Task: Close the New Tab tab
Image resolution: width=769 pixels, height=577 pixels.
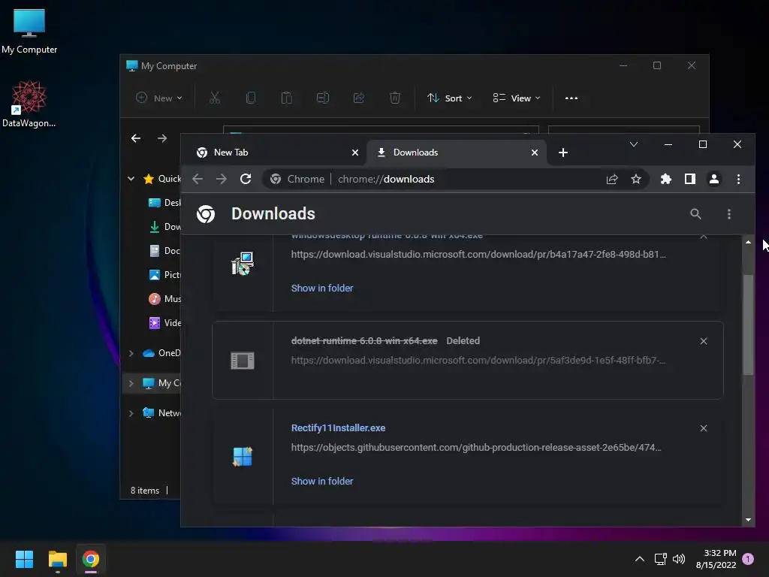Action: coord(355,153)
